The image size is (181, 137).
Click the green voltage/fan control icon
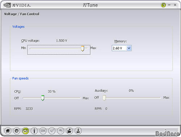point(25,131)
